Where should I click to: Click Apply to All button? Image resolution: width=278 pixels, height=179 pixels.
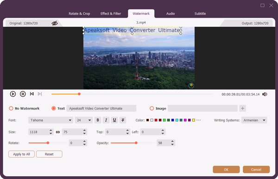(21, 154)
